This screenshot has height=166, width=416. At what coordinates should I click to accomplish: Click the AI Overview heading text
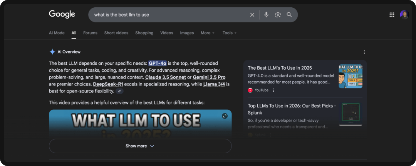[x=69, y=52]
